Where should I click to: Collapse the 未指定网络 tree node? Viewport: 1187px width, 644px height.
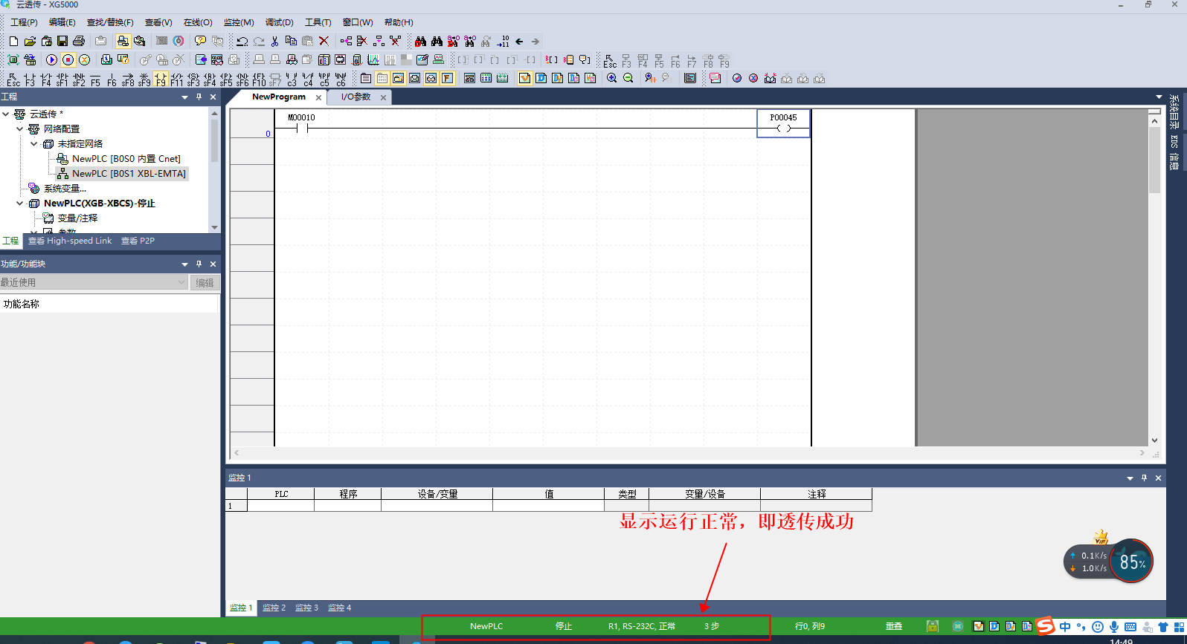point(34,144)
